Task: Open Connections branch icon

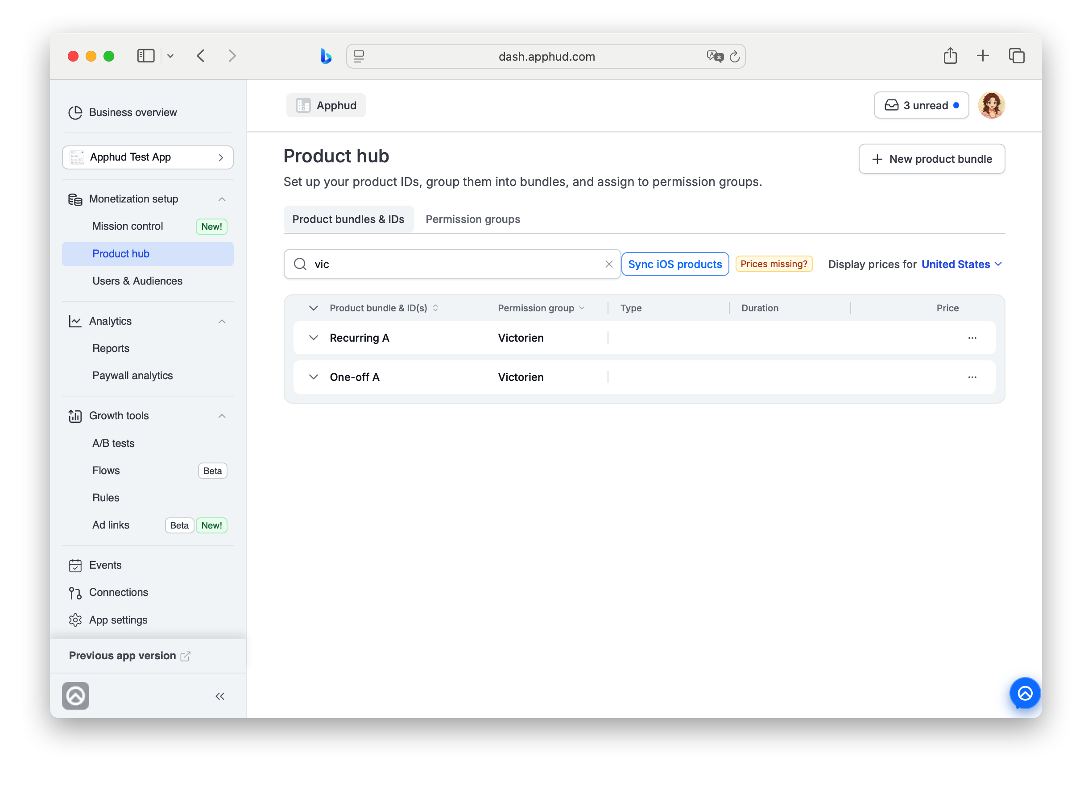Action: pyautogui.click(x=75, y=593)
